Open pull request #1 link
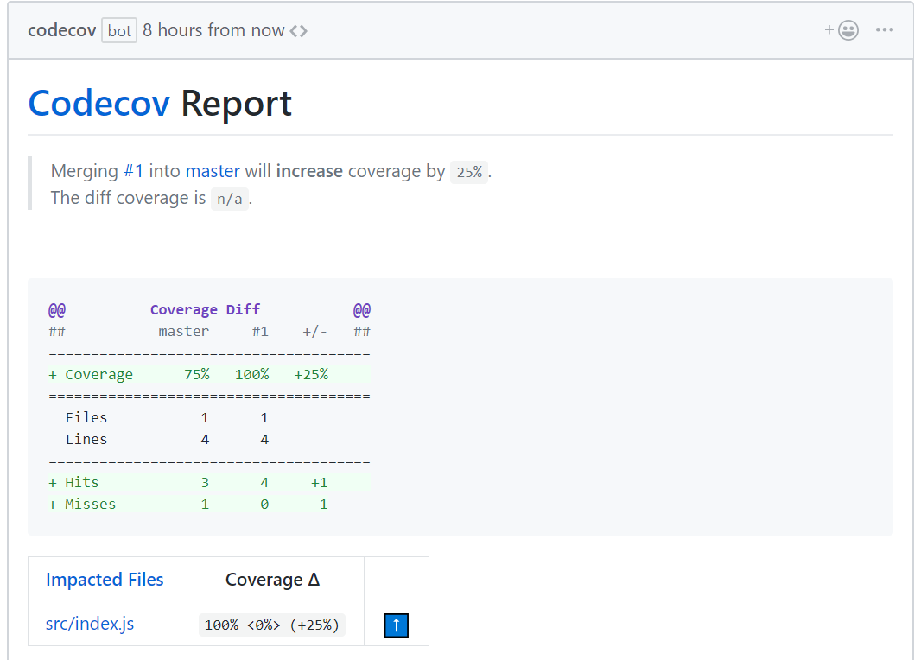Screen dimensions: 921x660 [x=133, y=171]
